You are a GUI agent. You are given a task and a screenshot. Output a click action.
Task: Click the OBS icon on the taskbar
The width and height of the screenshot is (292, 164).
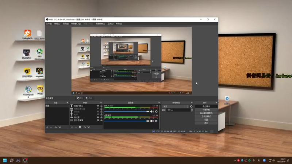pyautogui.click(x=25, y=160)
